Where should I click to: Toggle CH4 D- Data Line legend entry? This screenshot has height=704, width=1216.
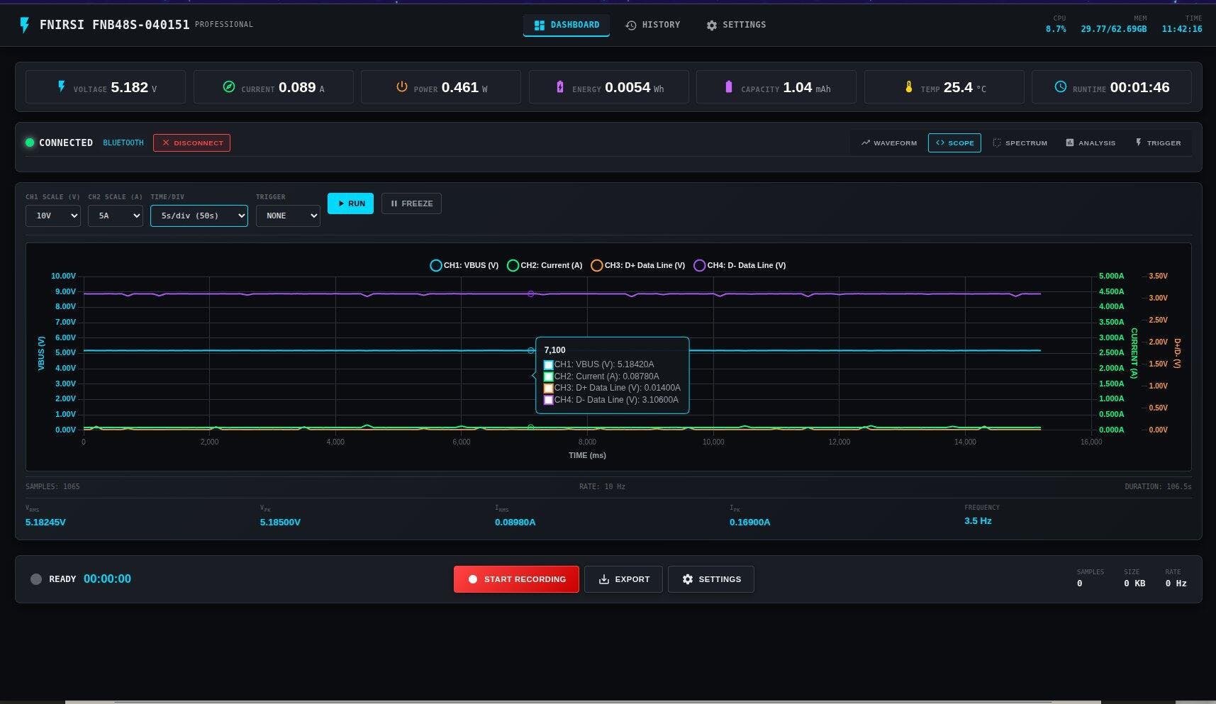point(740,265)
